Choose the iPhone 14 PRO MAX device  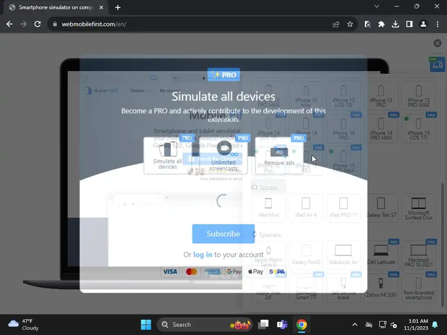point(381,128)
